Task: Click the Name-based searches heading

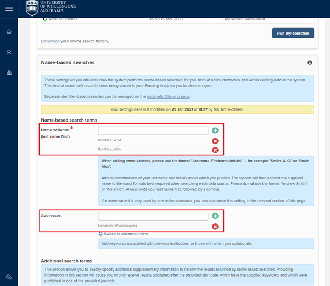Action: (x=68, y=62)
